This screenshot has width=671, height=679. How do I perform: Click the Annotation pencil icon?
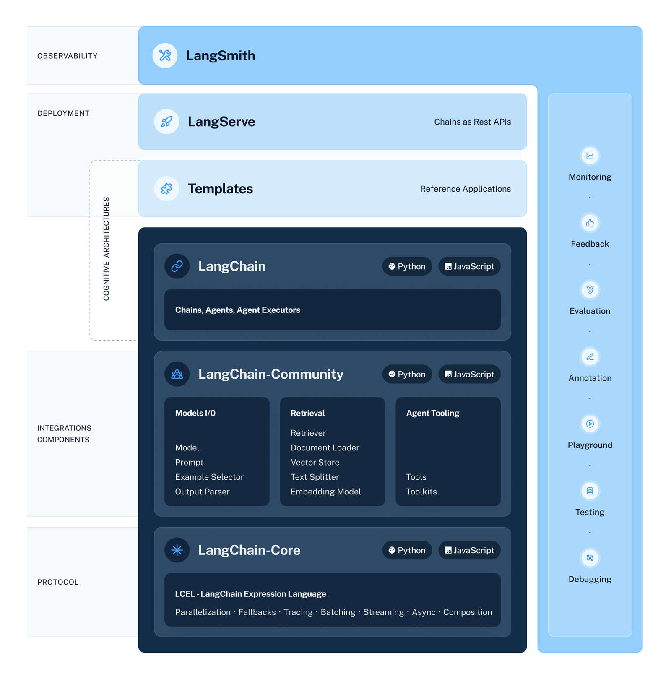tap(590, 357)
